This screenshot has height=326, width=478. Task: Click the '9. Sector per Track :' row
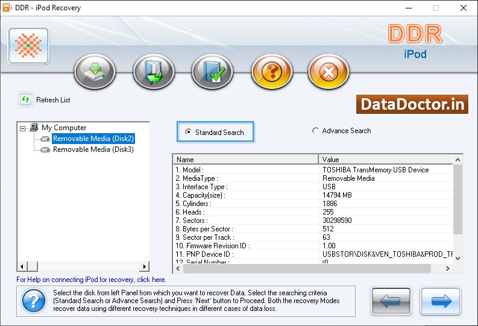(x=313, y=237)
